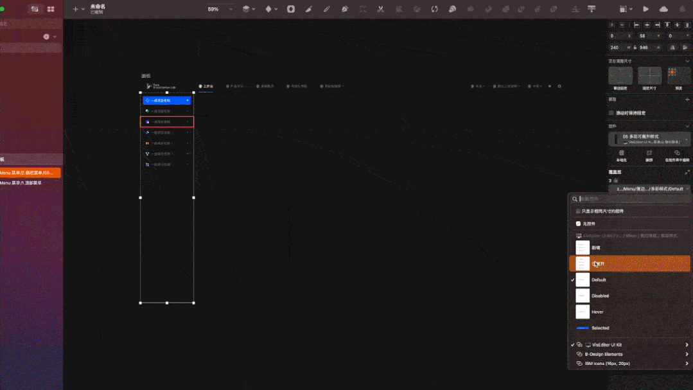
Task: Click the Detach icon below the component
Action: (649, 154)
